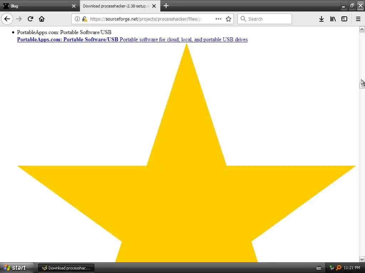
Task: Open the Library bookshelf icon
Action: (333, 19)
